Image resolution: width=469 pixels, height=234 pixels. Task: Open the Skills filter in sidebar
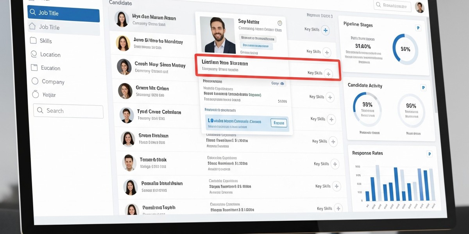45,41
